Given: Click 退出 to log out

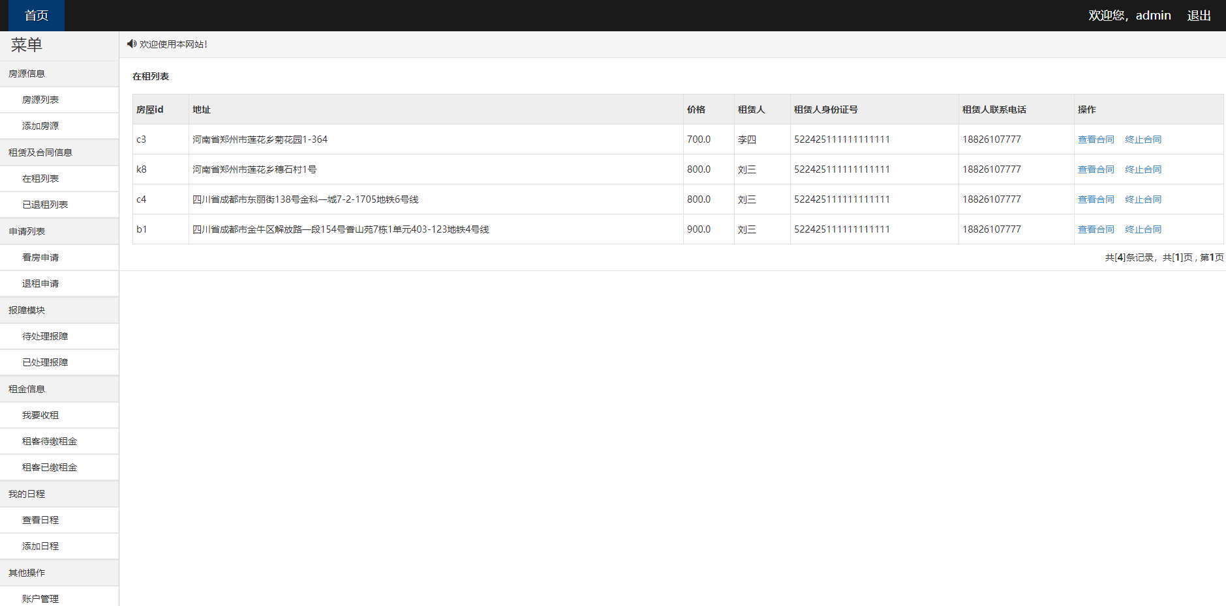Looking at the screenshot, I should [1199, 16].
